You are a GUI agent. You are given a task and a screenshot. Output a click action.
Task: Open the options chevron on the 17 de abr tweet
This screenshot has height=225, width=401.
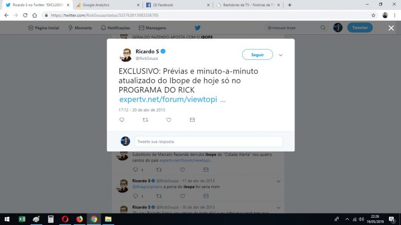click(278, 181)
